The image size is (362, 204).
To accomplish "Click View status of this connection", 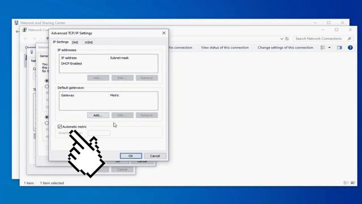I will 225,48.
